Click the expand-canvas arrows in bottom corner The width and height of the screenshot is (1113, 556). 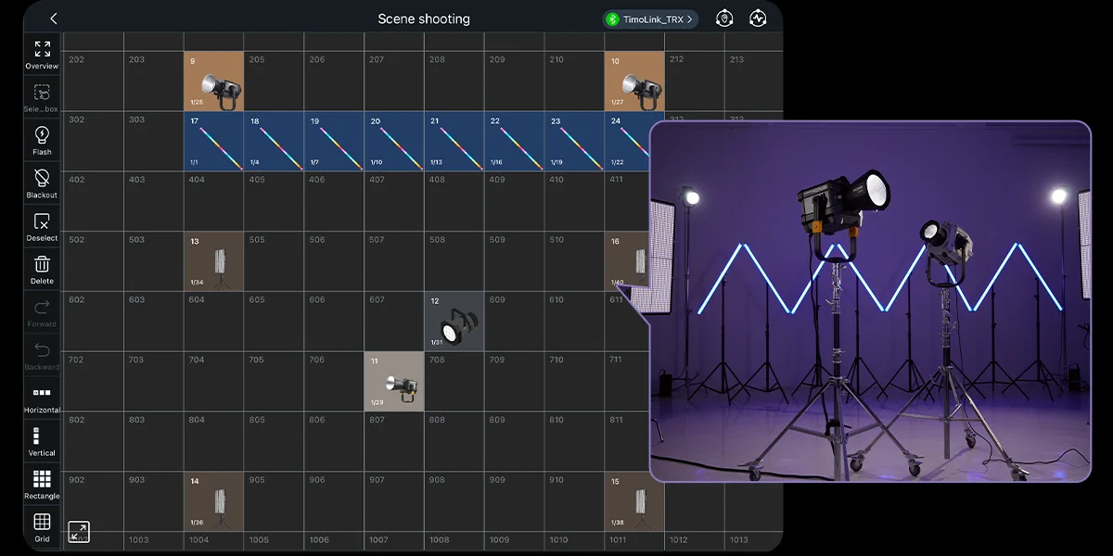[79, 532]
